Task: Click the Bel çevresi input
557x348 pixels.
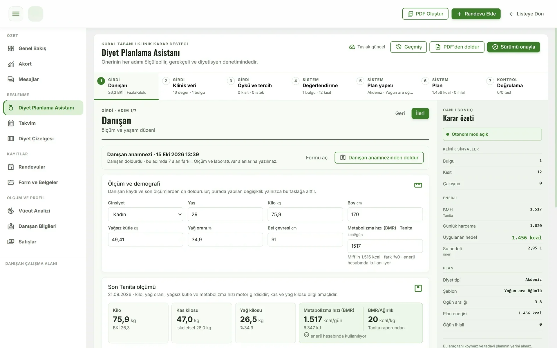Action: tap(305, 240)
